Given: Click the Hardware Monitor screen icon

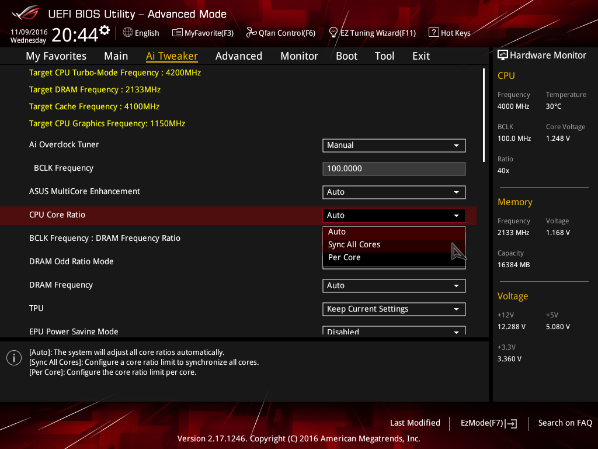Looking at the screenshot, I should [x=503, y=56].
